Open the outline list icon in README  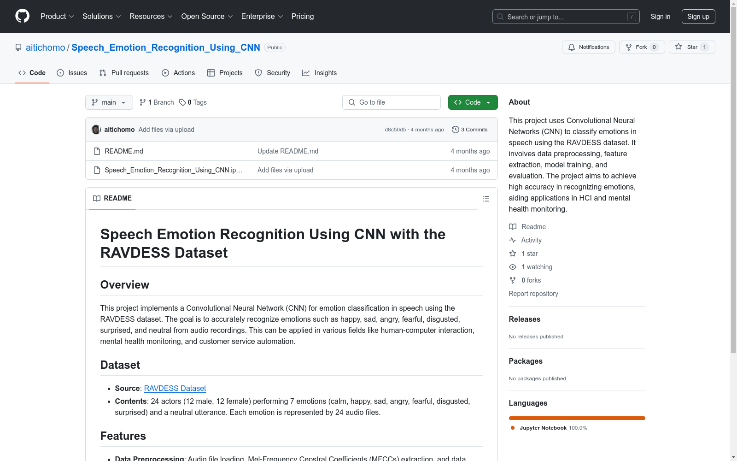click(485, 199)
